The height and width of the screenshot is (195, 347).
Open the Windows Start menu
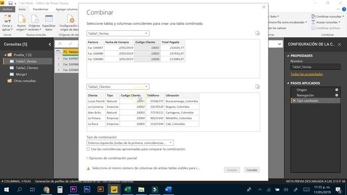point(6,190)
